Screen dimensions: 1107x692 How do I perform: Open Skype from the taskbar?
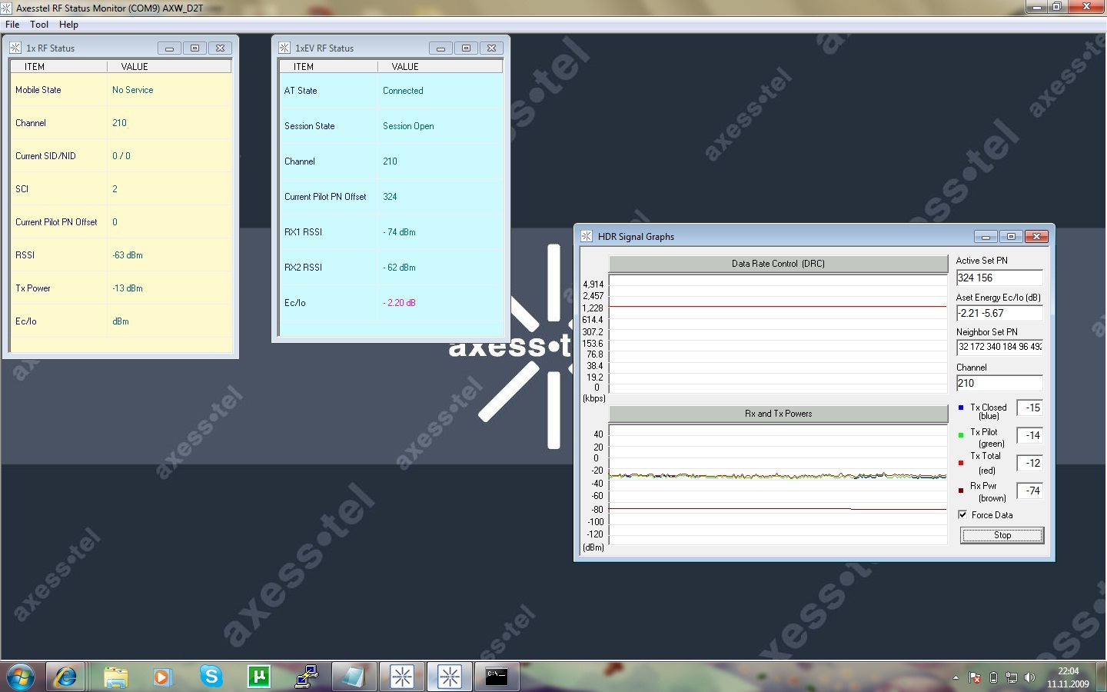211,677
